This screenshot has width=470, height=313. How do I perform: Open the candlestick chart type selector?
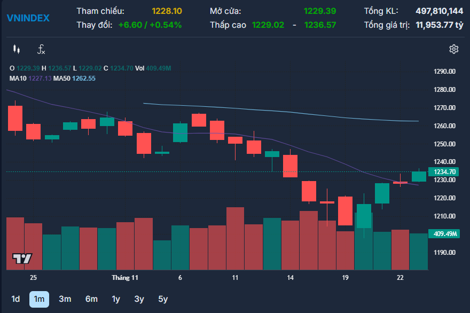click(x=17, y=50)
